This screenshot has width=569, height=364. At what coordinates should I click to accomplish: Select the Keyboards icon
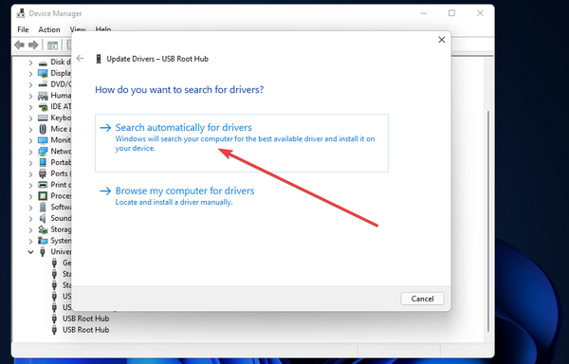43,118
